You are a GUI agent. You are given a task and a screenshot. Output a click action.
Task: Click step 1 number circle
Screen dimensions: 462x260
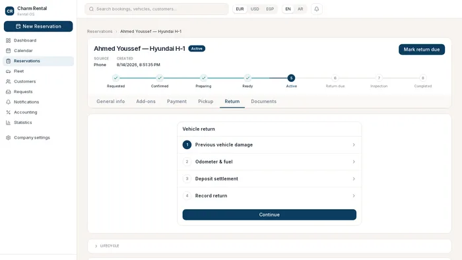187,145
